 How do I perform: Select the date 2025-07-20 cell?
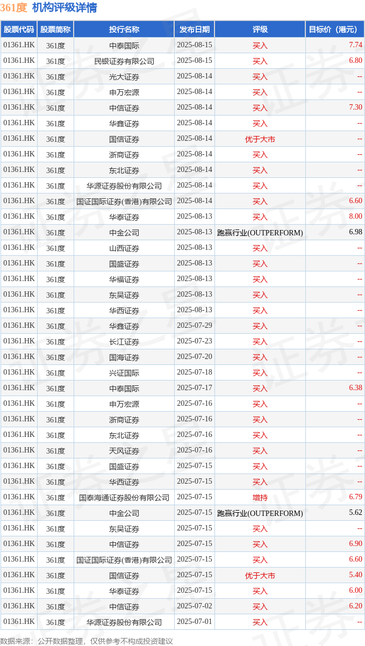coord(195,357)
